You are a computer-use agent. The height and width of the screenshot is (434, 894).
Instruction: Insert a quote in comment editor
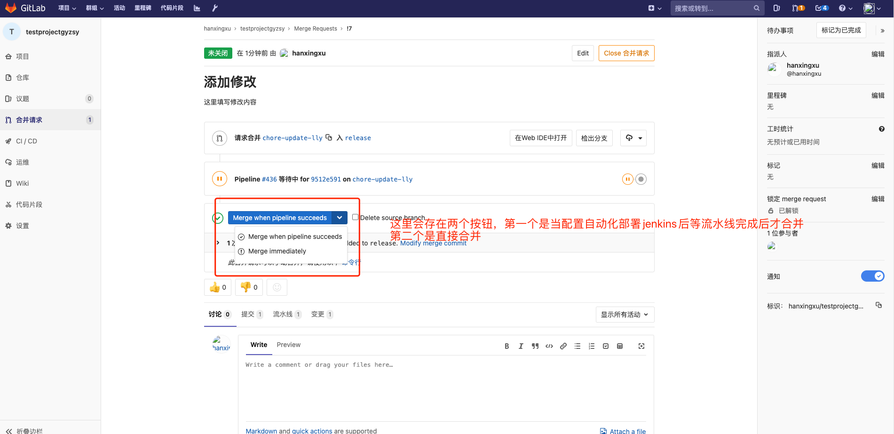click(535, 346)
